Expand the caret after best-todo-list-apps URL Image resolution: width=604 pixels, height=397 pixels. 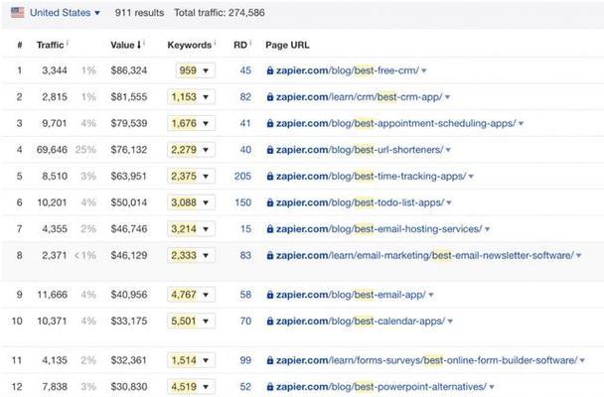pyautogui.click(x=449, y=203)
